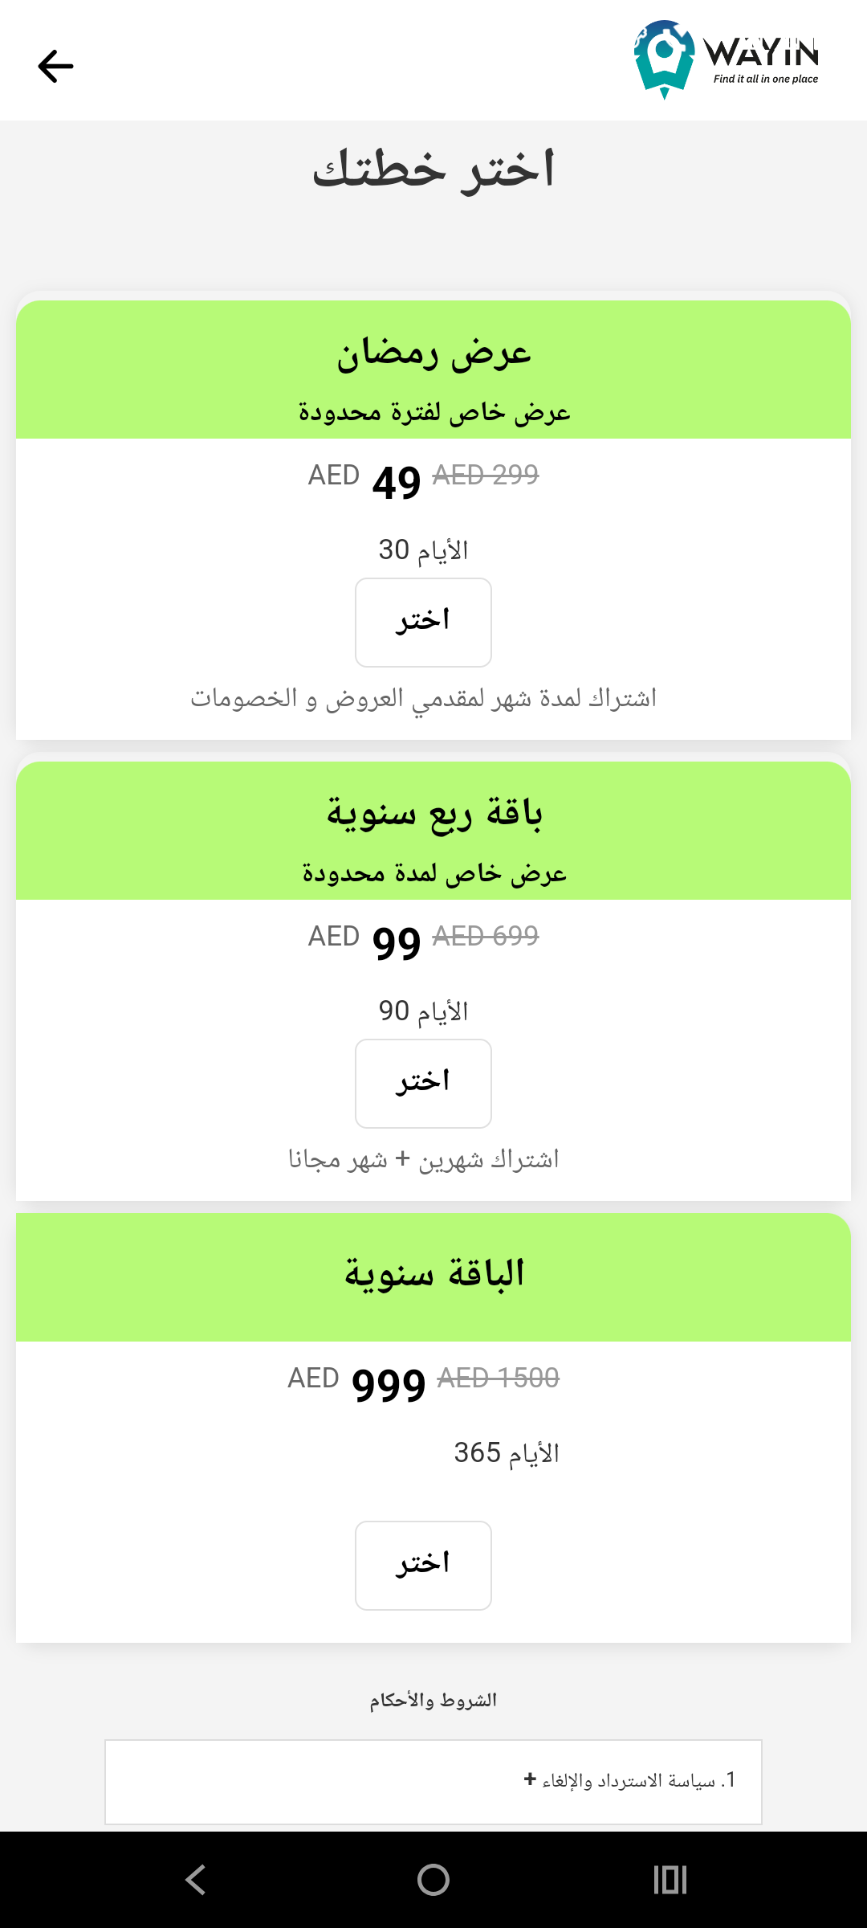Click plus icon beside refund policy
Image resolution: width=867 pixels, height=1928 pixels.
coord(530,1779)
